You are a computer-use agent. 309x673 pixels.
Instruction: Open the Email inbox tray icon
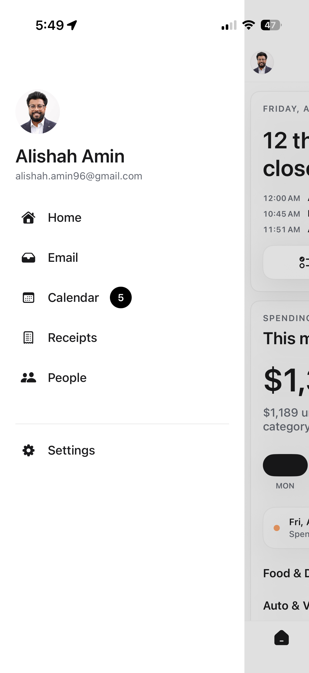pos(28,258)
